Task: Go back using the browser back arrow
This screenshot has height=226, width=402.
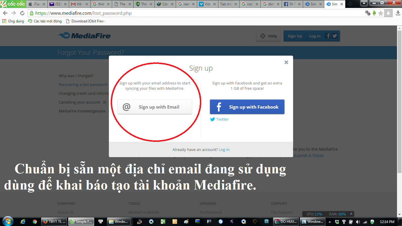Action: coord(5,13)
